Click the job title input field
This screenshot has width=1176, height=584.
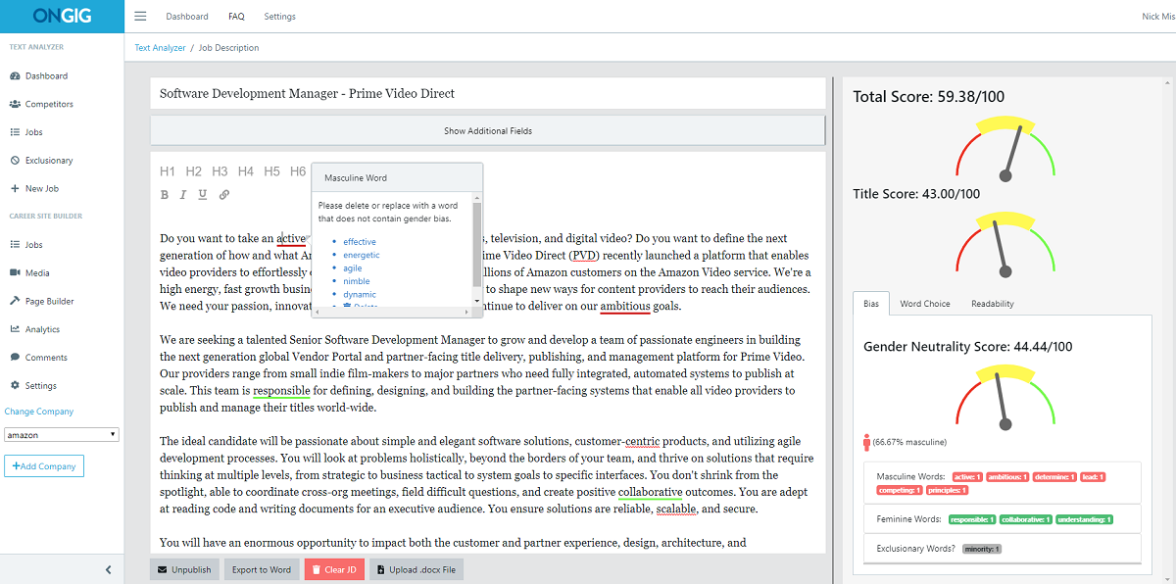tap(488, 94)
